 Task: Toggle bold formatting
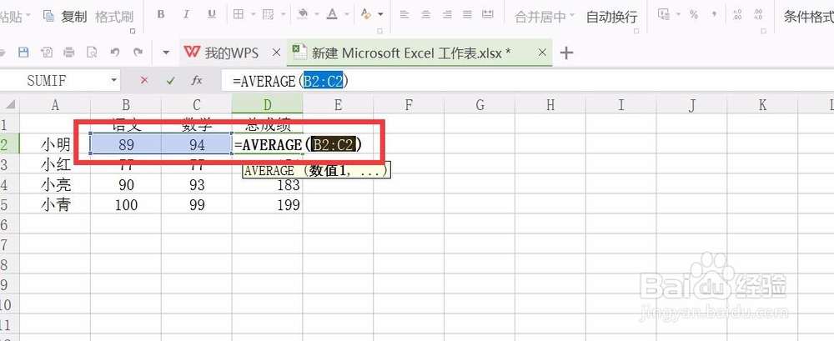[x=161, y=15]
